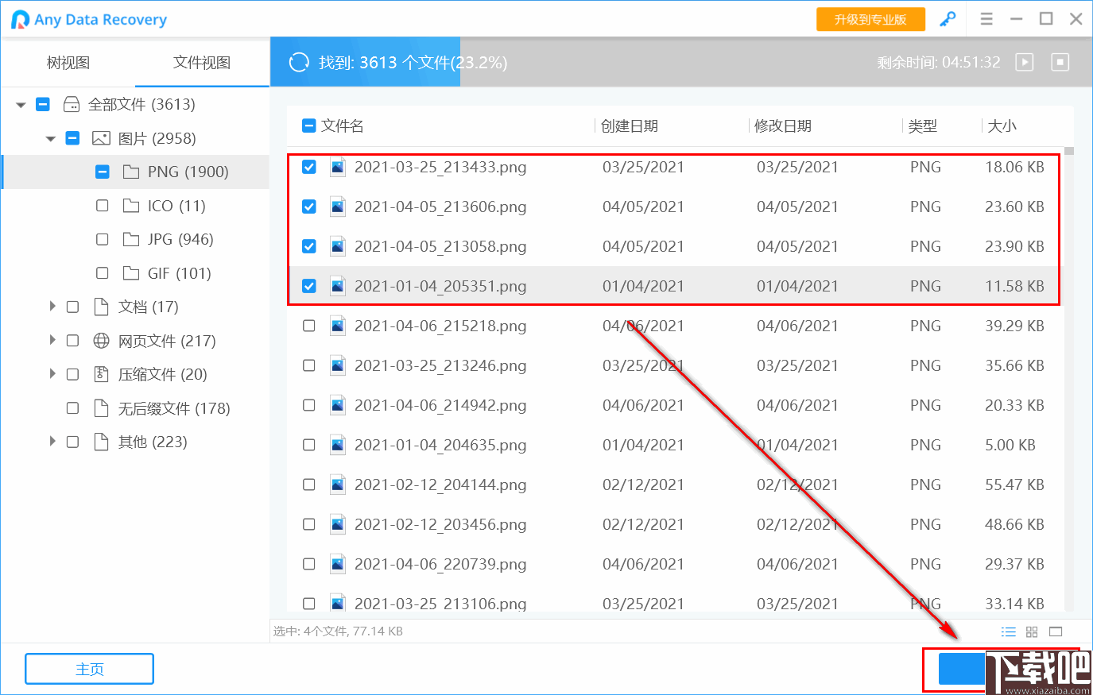The width and height of the screenshot is (1093, 695).
Task: Switch to grid thumbnail view icon
Action: click(x=1032, y=631)
